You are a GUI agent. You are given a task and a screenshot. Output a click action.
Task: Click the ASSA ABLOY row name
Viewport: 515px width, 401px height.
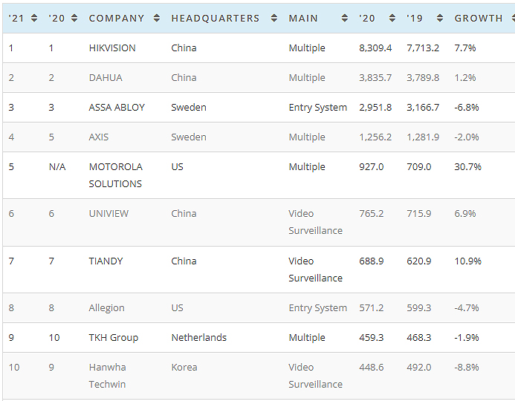click(117, 107)
